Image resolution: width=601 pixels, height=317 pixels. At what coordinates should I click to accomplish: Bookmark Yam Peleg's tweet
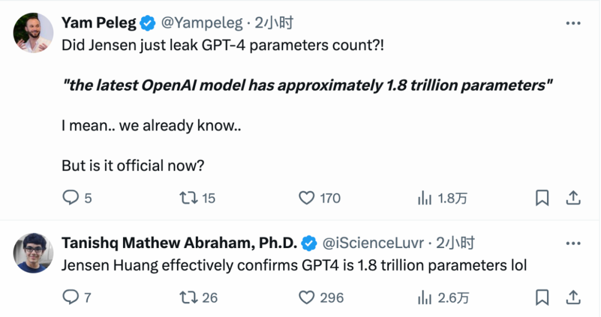[x=542, y=198]
